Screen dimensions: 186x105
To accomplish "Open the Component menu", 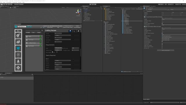I will [x=15, y=2].
